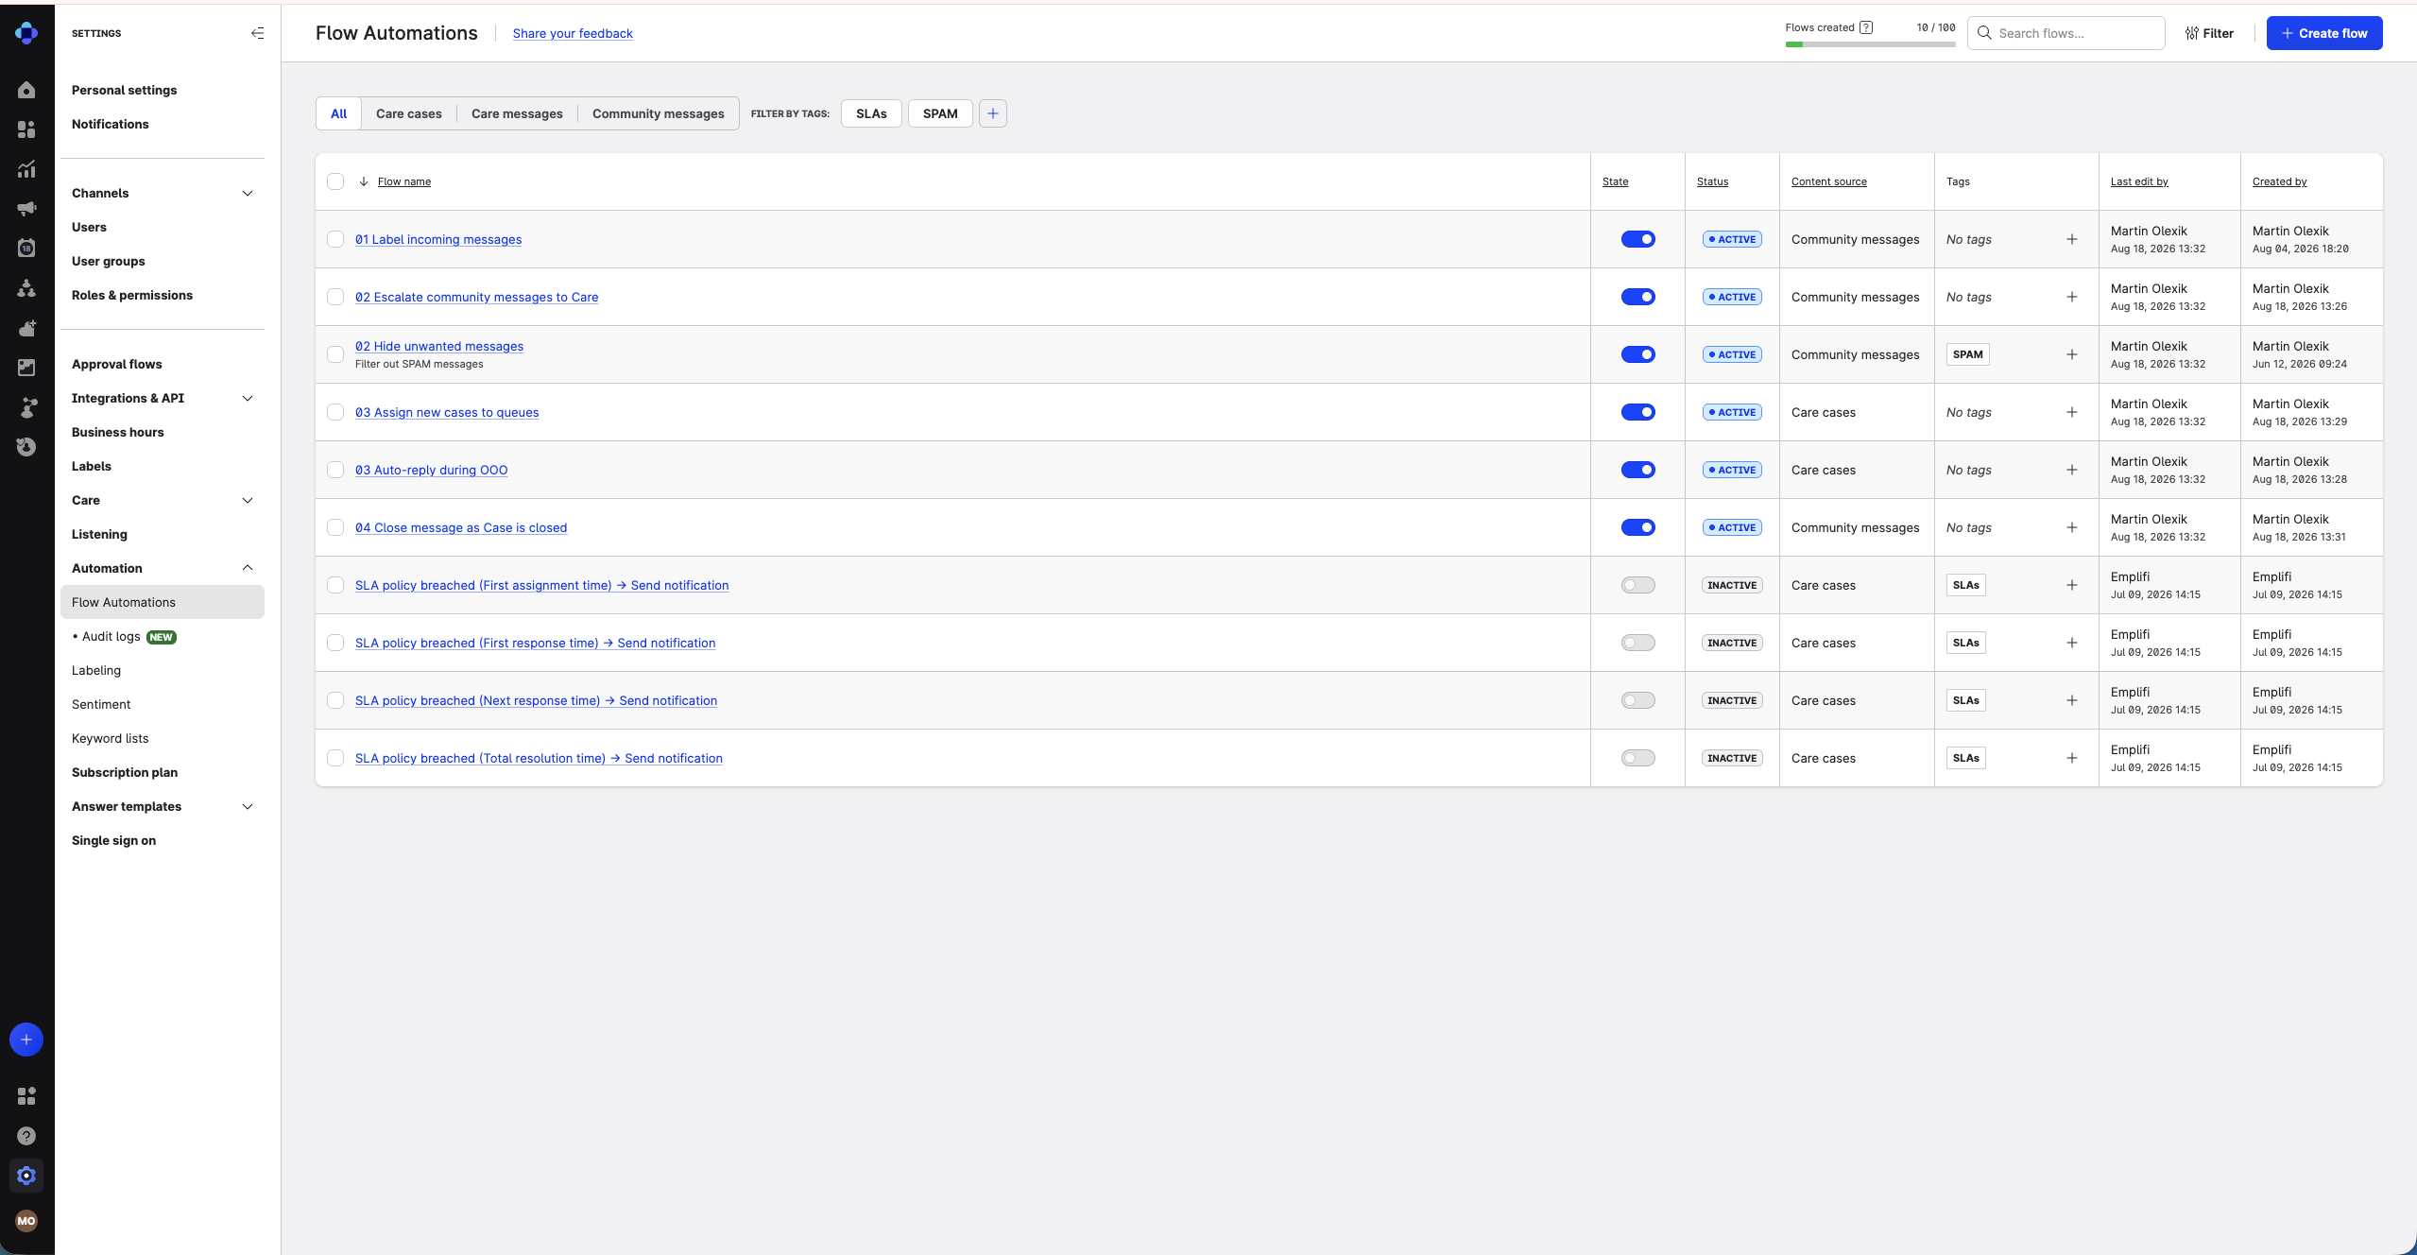Switch to the All tab

pos(338,113)
